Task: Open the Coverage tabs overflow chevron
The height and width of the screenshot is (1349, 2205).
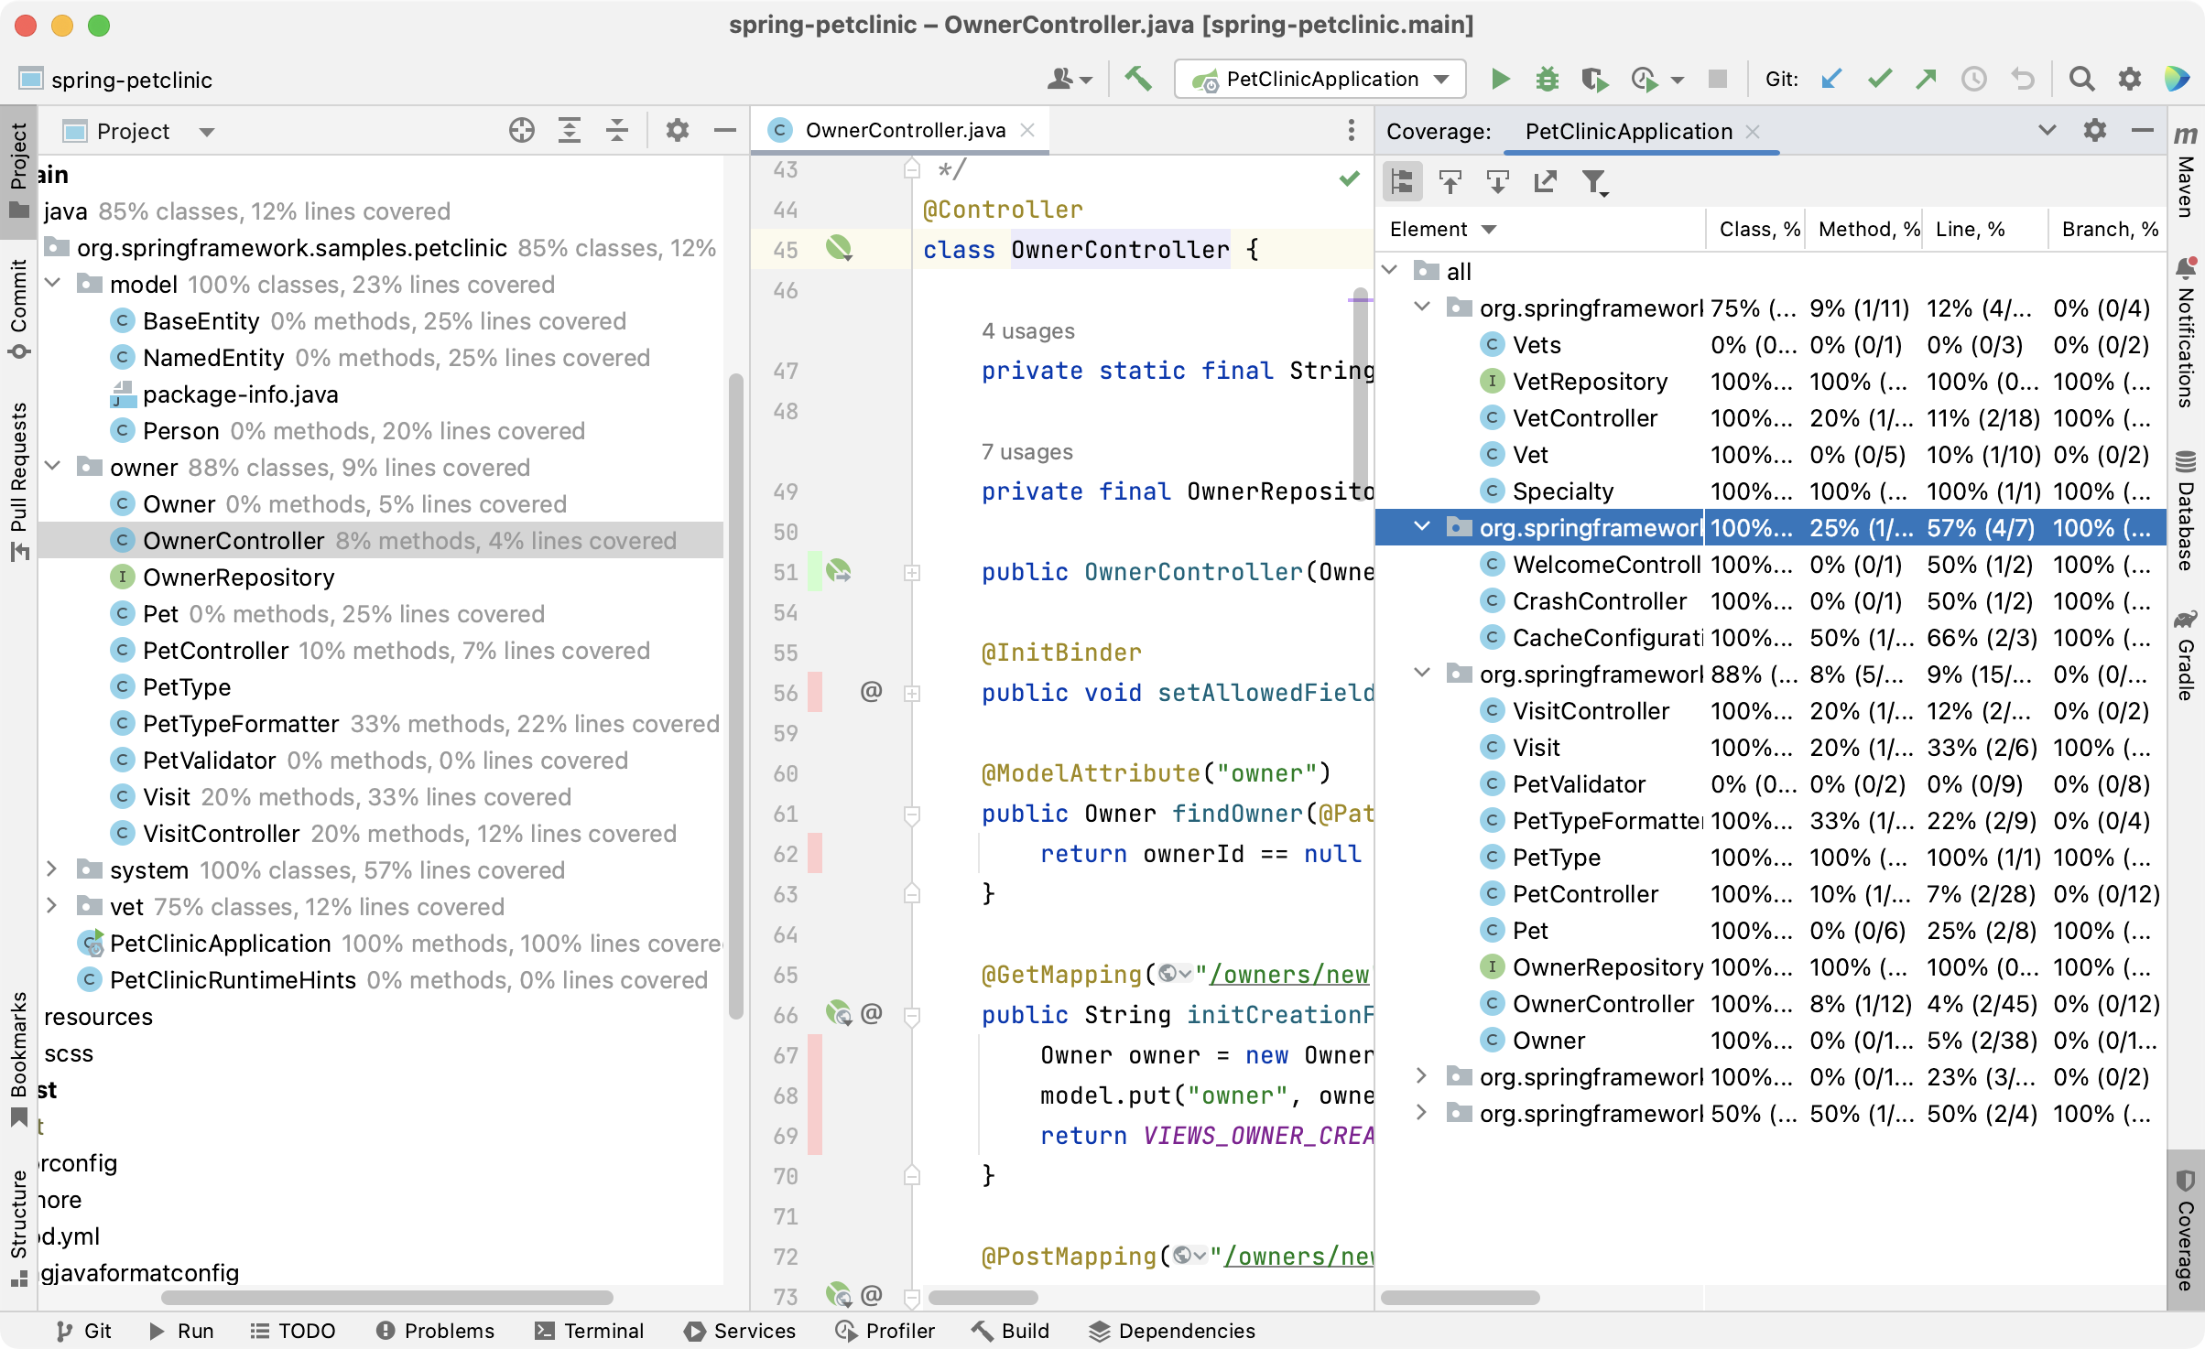Action: 2047,131
